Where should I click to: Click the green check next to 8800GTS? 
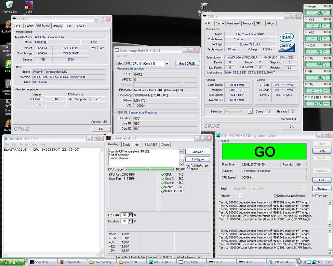[163, 191]
